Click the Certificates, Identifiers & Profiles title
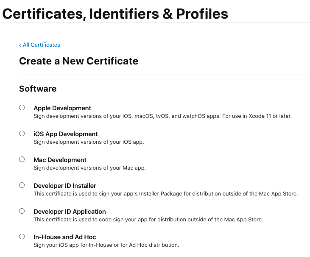The height and width of the screenshot is (257, 310). pos(115,14)
